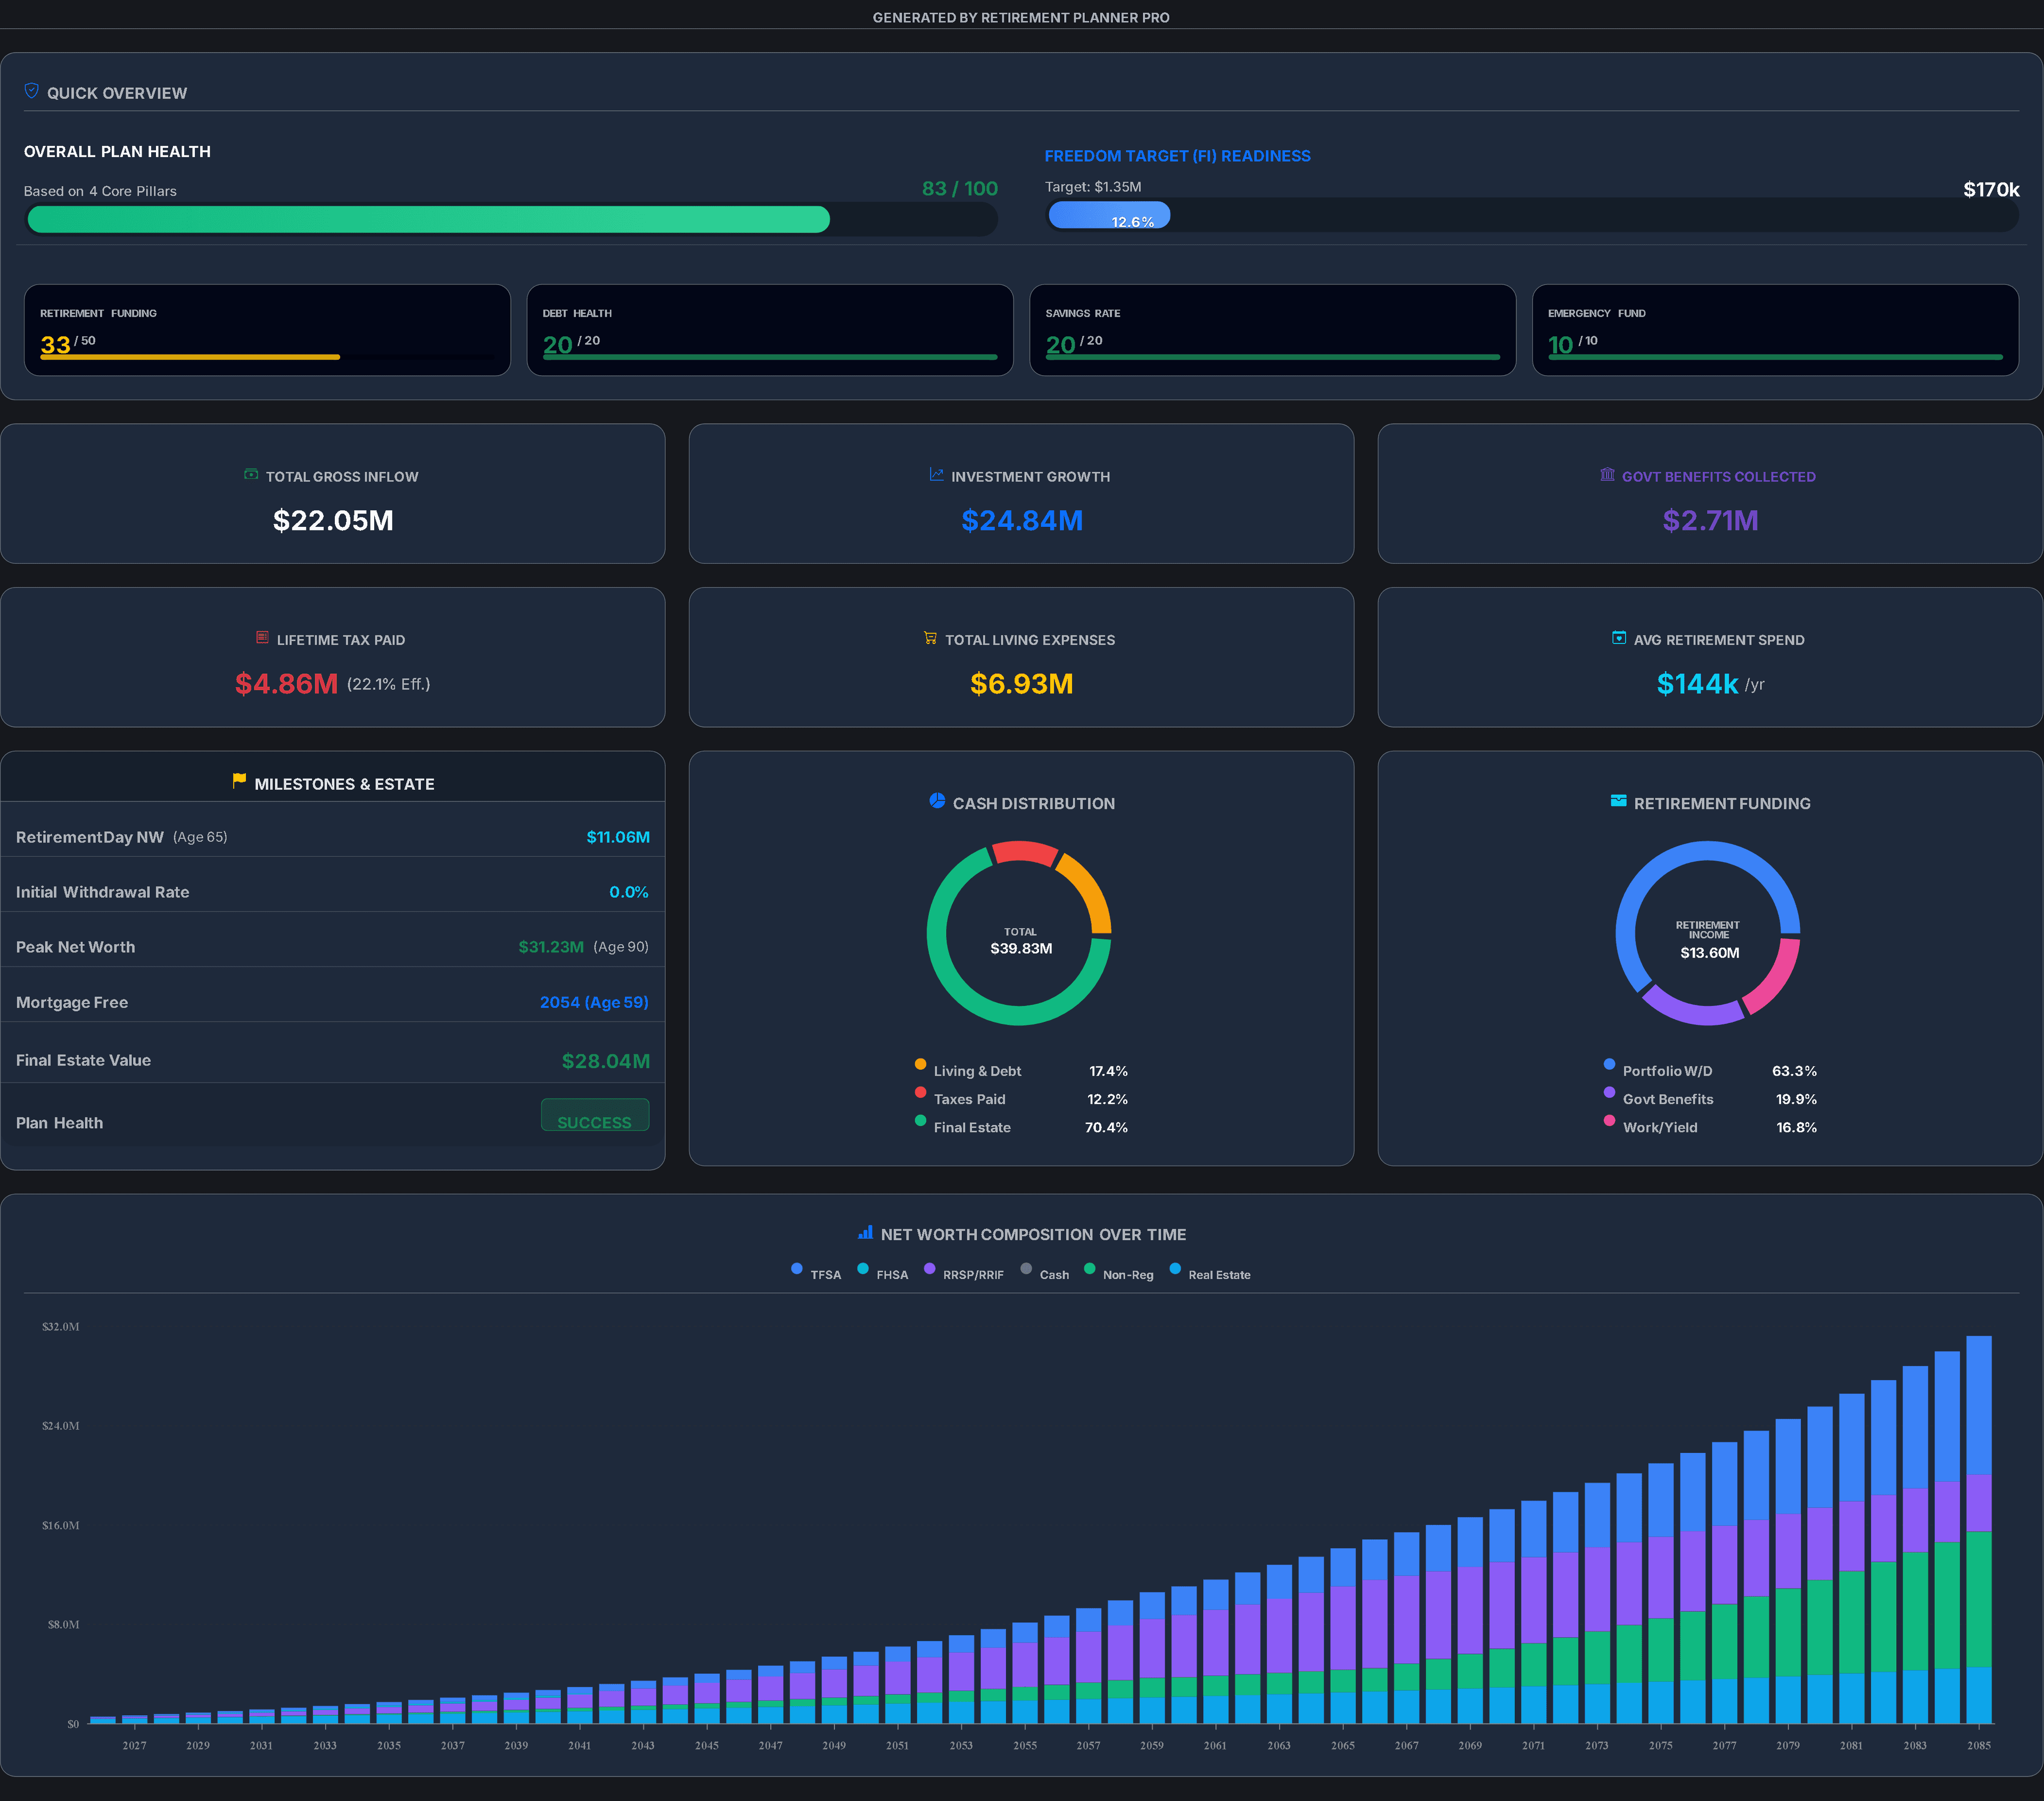The height and width of the screenshot is (1801, 2044).
Task: Click the Lifetime Tax Paid icon
Action: click(x=262, y=638)
